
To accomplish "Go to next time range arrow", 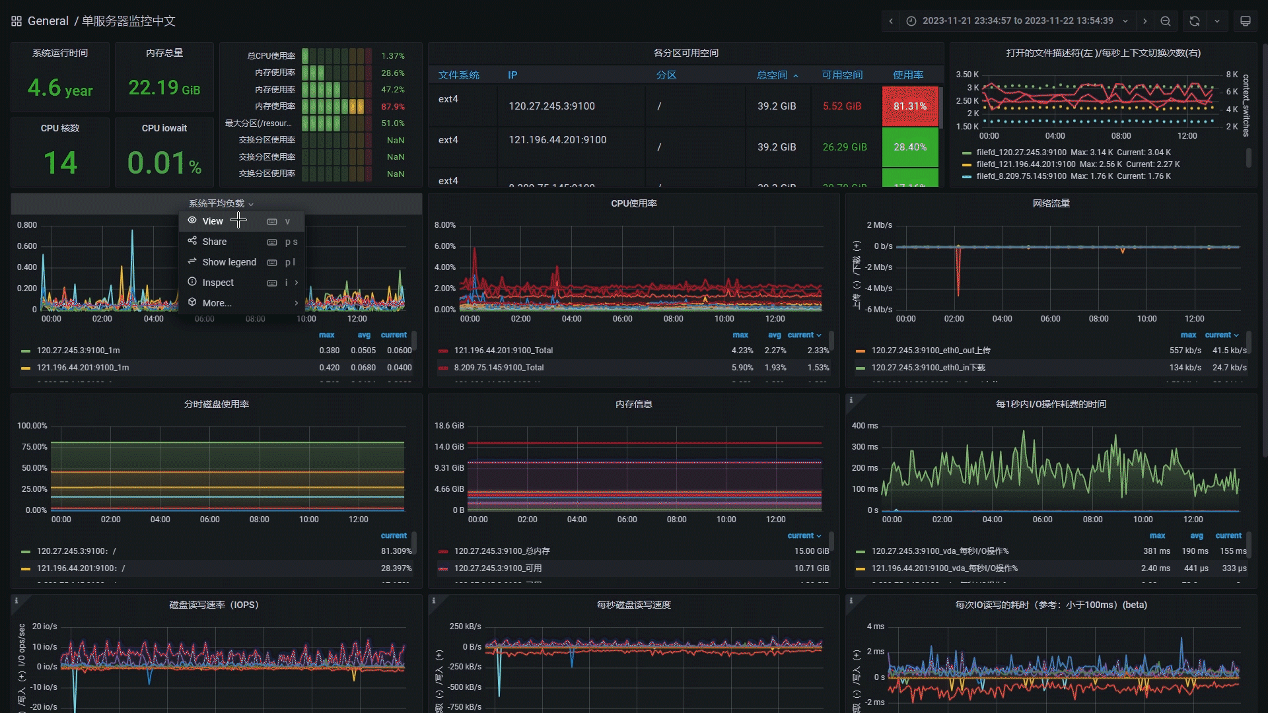I will (x=1145, y=21).
